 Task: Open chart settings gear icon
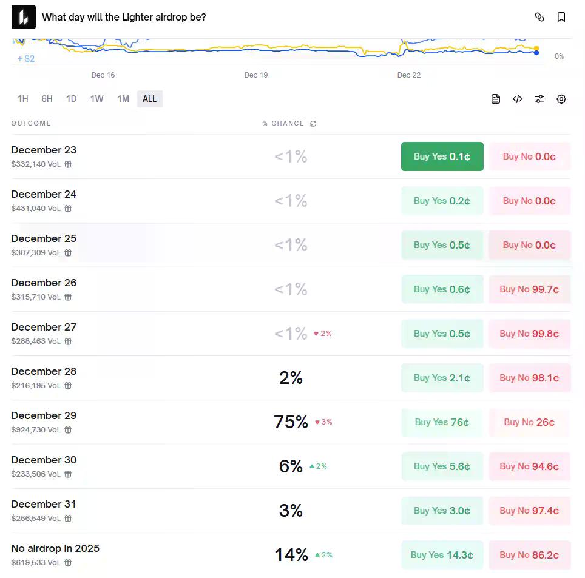[x=561, y=99]
